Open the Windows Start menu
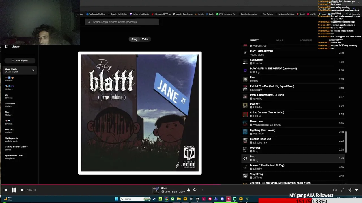 click(x=116, y=199)
